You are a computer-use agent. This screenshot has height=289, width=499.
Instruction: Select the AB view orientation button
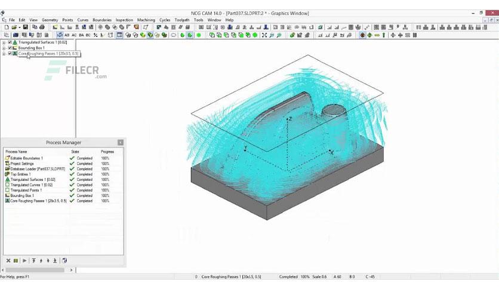point(67,35)
